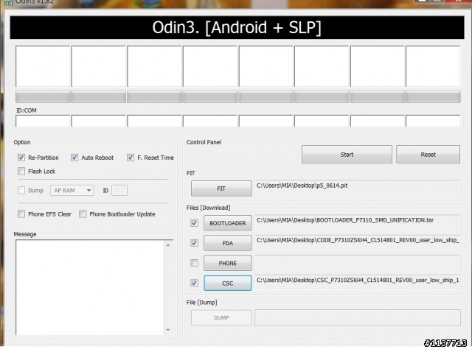This screenshot has height=349, width=472.
Task: Toggle the disabled Dump checkbox
Action: [21, 190]
